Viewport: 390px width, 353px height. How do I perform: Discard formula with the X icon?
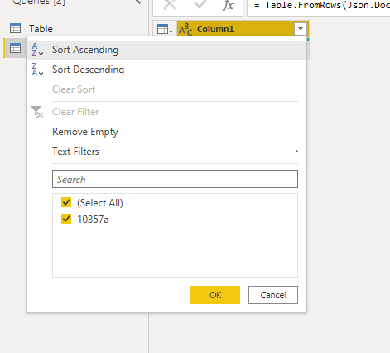(x=170, y=5)
